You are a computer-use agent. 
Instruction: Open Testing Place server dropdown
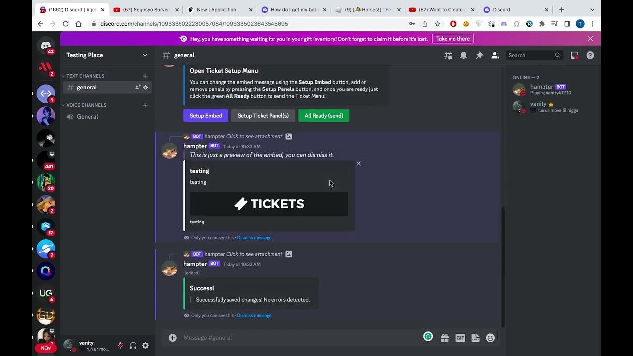(x=107, y=55)
